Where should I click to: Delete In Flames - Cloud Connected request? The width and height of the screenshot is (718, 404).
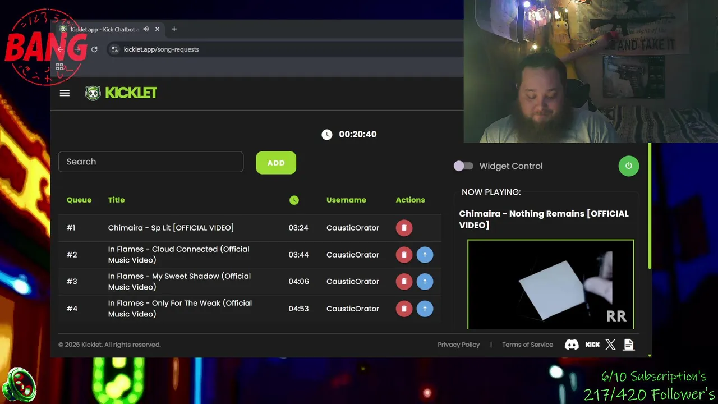[404, 255]
